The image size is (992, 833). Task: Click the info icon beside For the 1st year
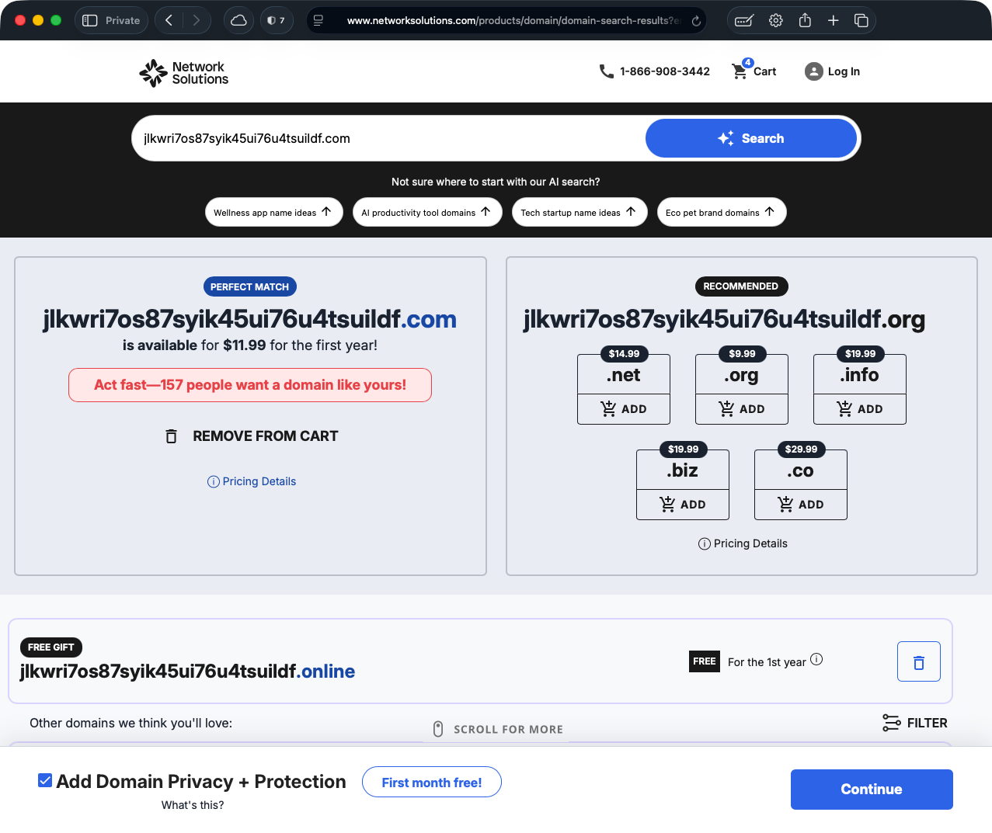tap(816, 659)
